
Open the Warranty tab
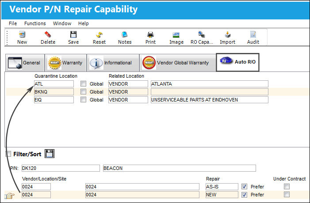(x=65, y=63)
